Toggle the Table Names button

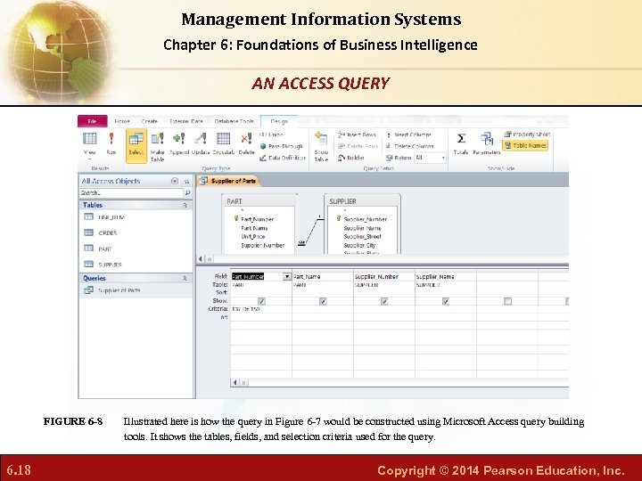tap(525, 145)
